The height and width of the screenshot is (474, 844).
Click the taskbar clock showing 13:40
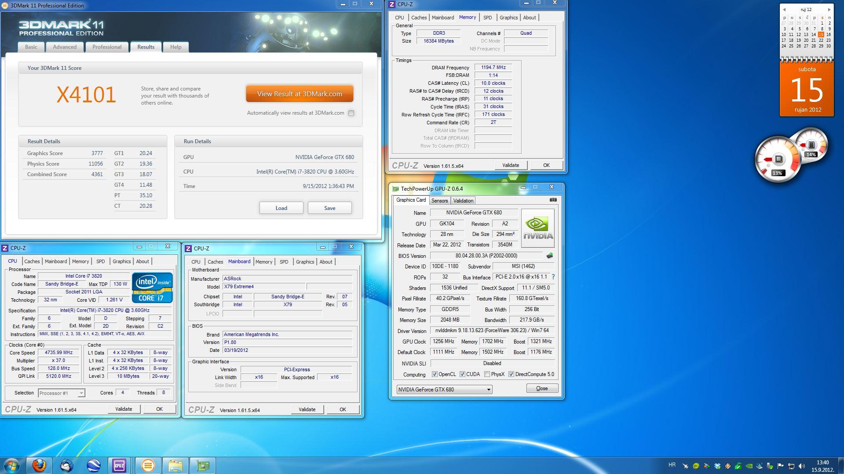tap(822, 466)
